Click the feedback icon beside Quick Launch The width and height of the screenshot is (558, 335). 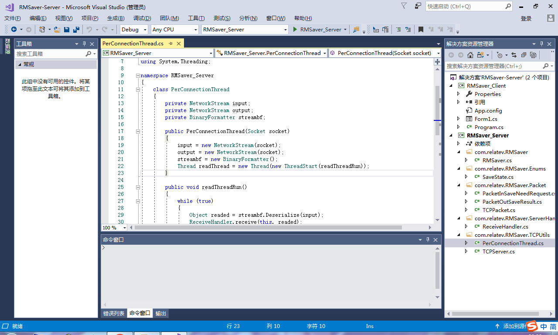(418, 6)
